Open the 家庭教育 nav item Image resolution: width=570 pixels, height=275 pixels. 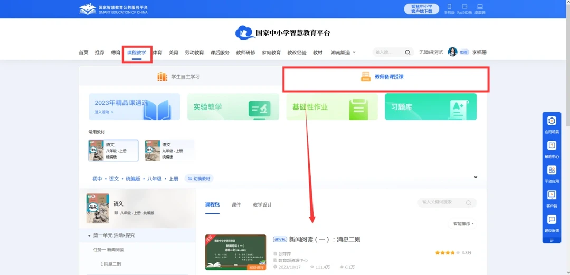coord(271,52)
